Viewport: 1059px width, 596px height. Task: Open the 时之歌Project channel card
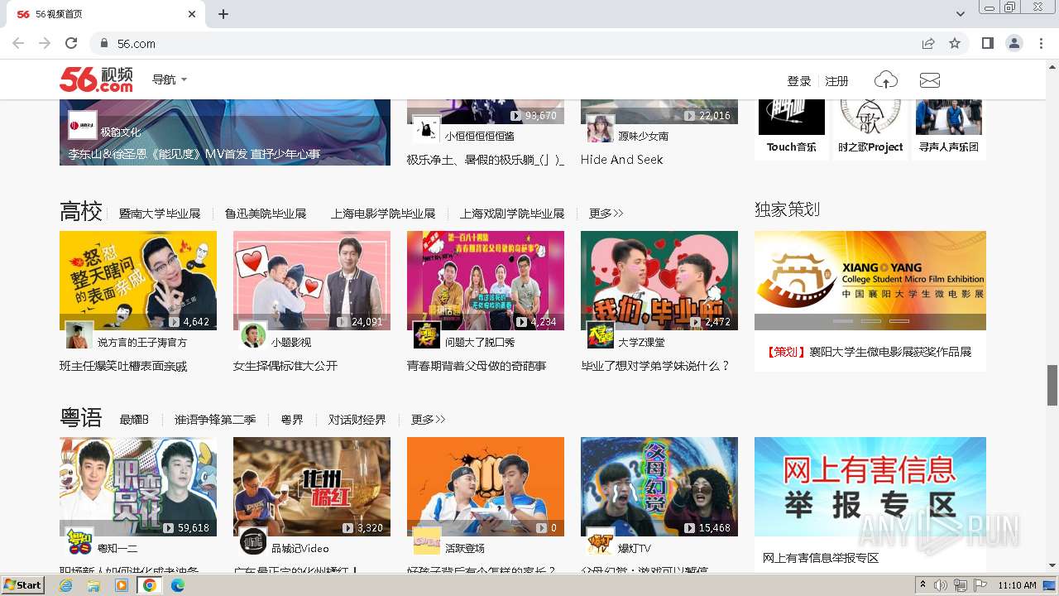coord(870,129)
